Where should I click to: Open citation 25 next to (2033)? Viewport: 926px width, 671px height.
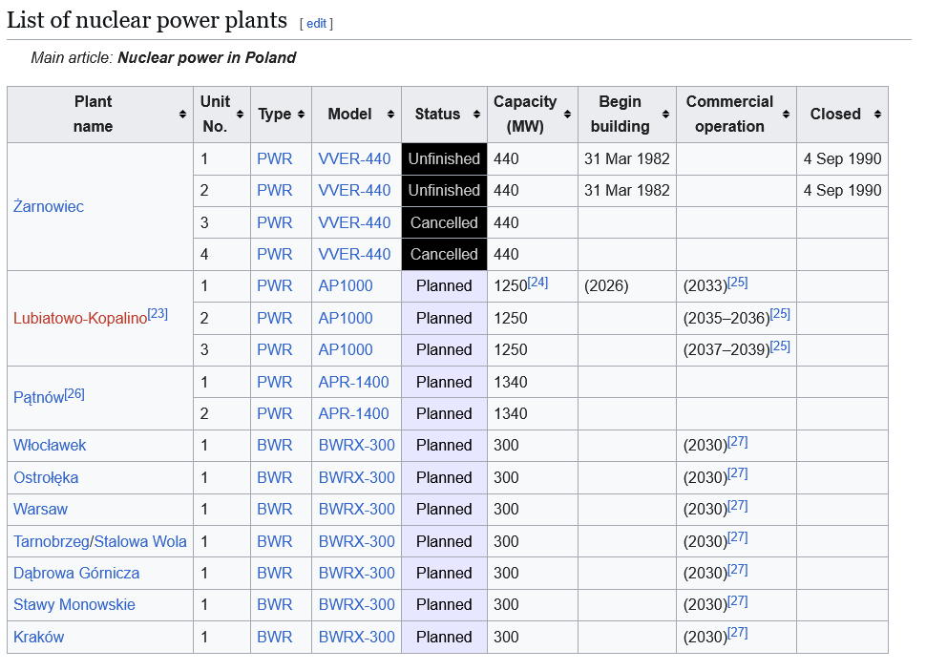[738, 282]
